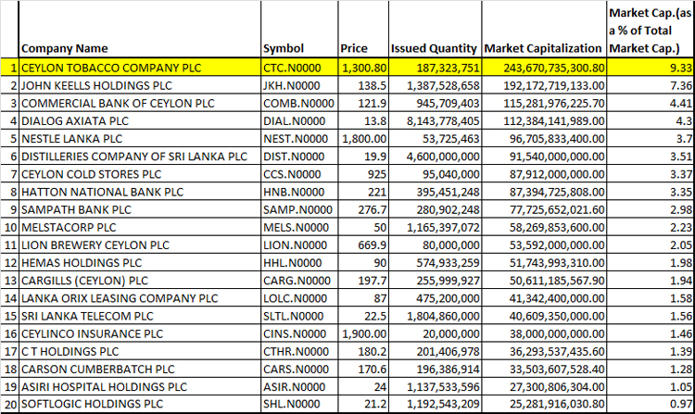The width and height of the screenshot is (695, 414).
Task: Select issued quantity 187,323,751
Action: point(435,68)
